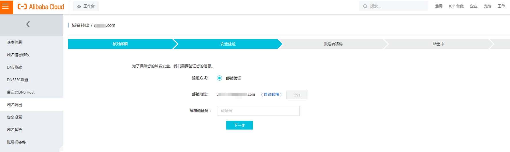Select 安全设置 in sidebar
This screenshot has height=152, width=510.
(14, 117)
